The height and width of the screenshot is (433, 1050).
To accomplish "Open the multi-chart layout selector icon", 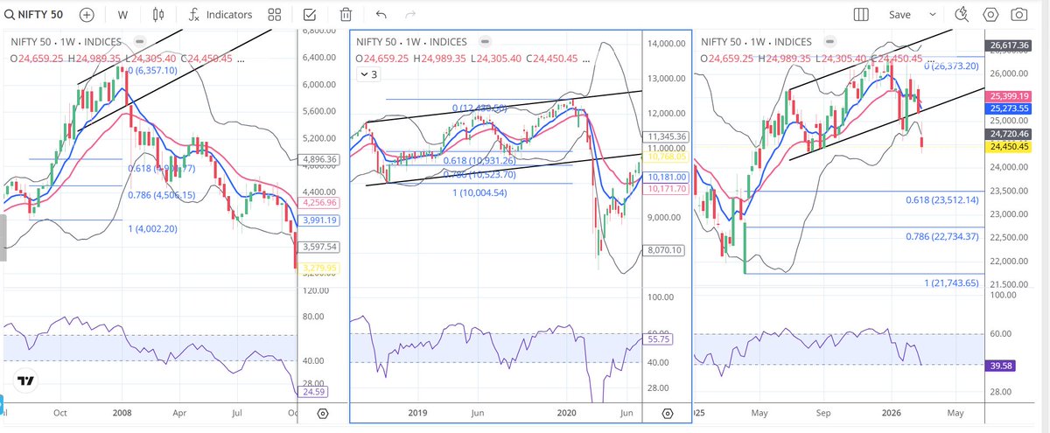I will tap(860, 15).
